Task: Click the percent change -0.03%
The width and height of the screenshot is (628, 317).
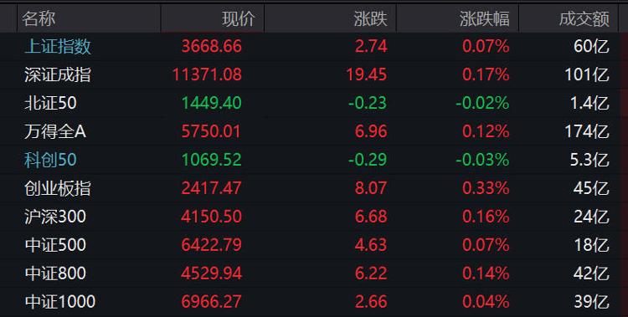Action: [482, 160]
